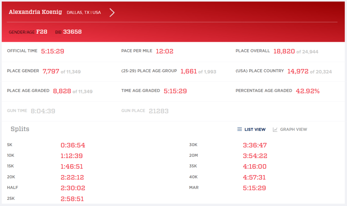Screen dimensions: 347x206
Task: Select place overall 18,820 value
Action: [284, 51]
